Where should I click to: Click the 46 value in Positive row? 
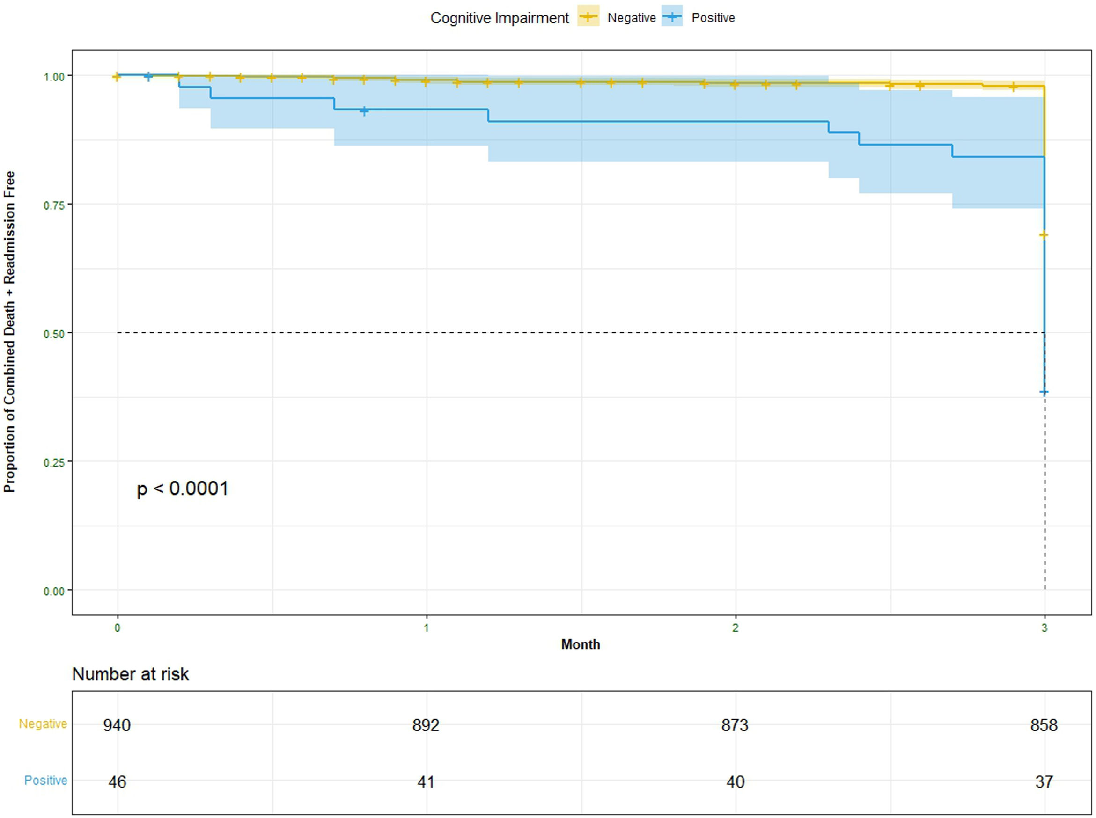click(x=118, y=782)
